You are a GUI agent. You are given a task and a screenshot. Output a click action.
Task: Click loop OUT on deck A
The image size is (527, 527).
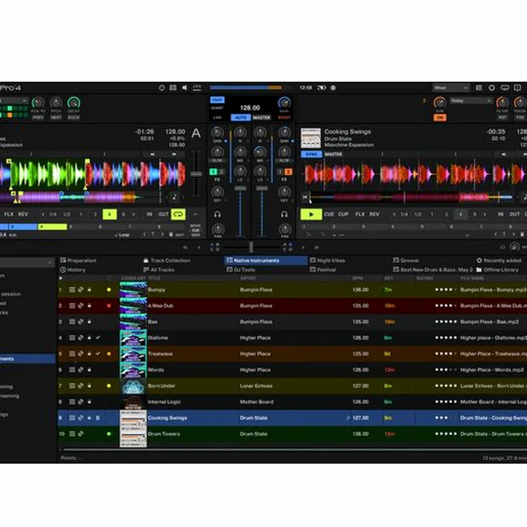click(x=163, y=214)
